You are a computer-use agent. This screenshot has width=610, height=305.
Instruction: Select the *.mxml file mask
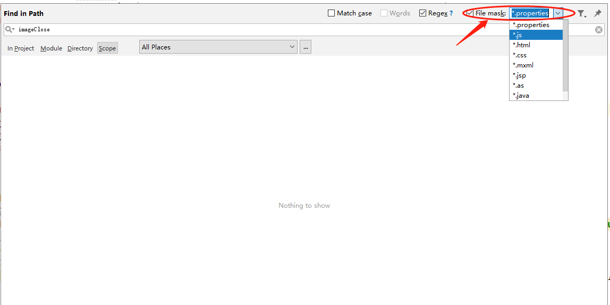coord(536,65)
